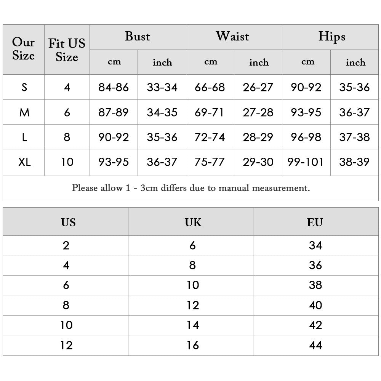Screen dimensions: 381x381
Task: Click the EU conversion column header
Action: tap(315, 222)
